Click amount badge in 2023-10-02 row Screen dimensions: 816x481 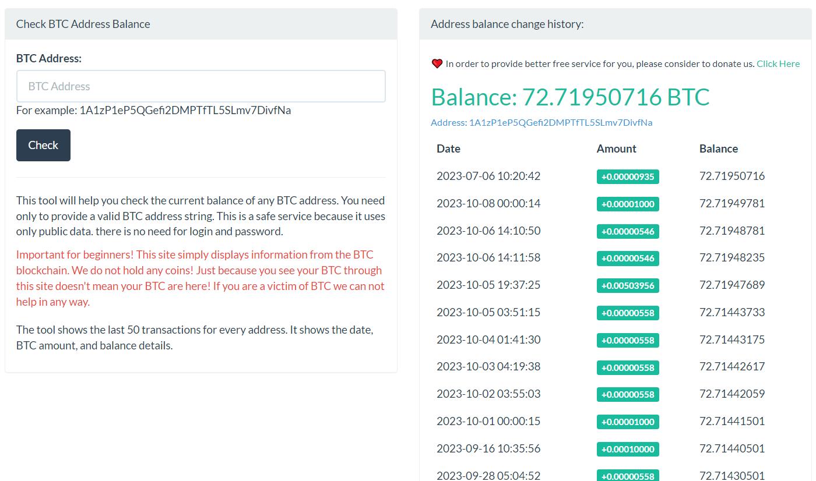coord(628,394)
